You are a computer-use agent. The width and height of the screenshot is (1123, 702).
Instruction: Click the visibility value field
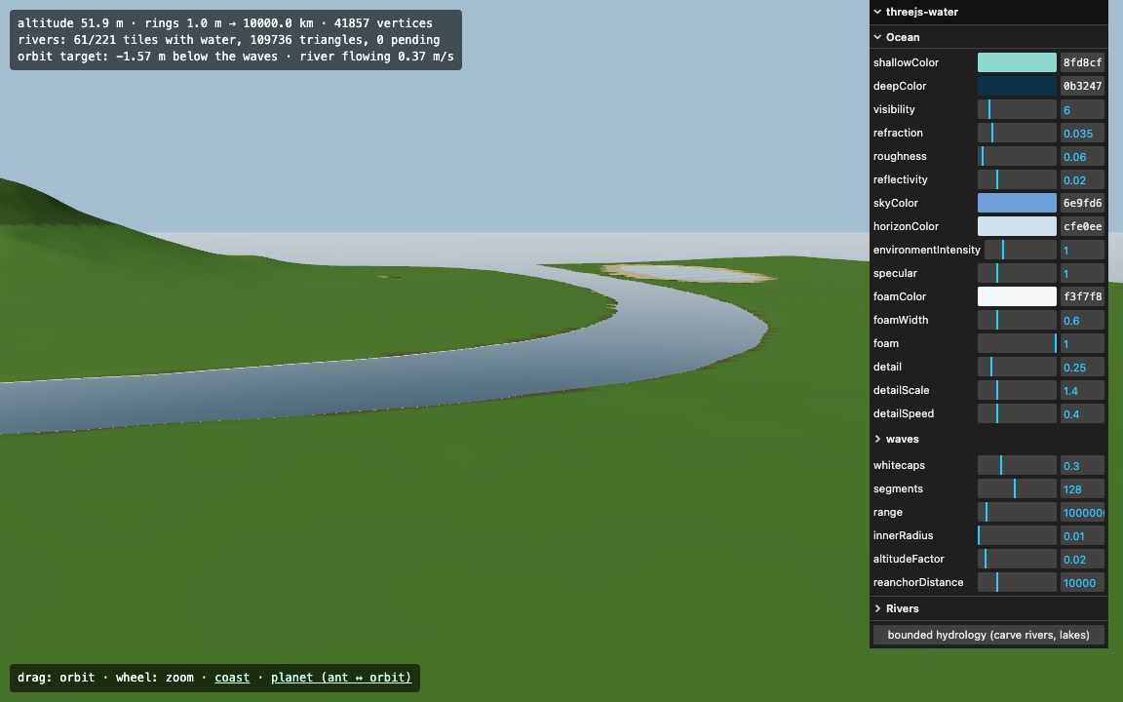[1082, 109]
